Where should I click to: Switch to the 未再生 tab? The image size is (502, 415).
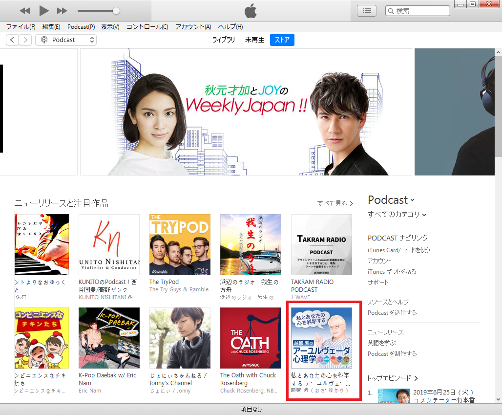coord(254,40)
